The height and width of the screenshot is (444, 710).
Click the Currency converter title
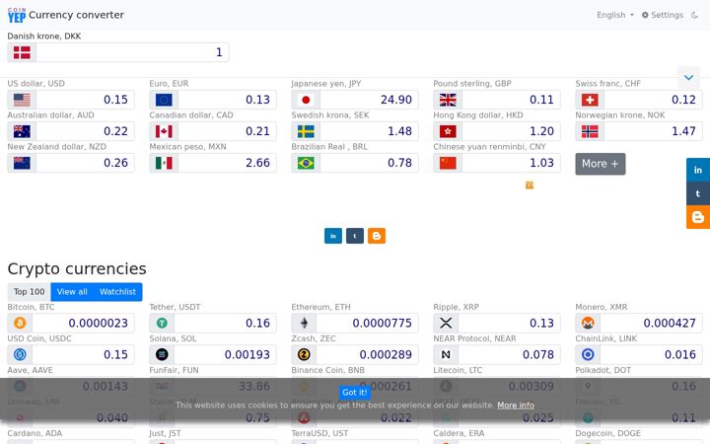[76, 15]
